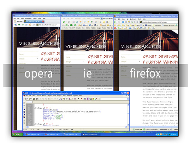Click the green back arrow in IE toolbar
The height and width of the screenshot is (148, 190).
click(64, 22)
